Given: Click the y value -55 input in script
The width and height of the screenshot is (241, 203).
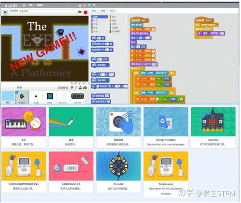Looking at the screenshot, I should click(x=148, y=38).
